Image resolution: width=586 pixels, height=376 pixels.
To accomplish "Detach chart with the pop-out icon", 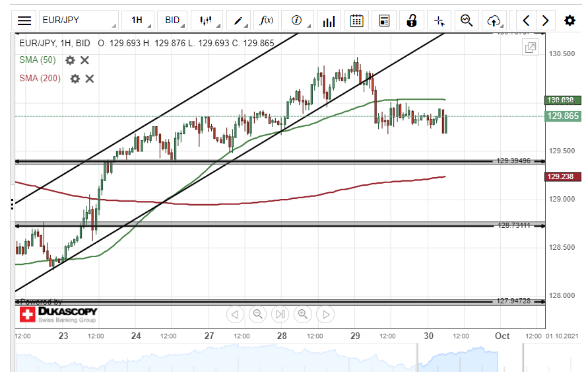I will coord(530,47).
